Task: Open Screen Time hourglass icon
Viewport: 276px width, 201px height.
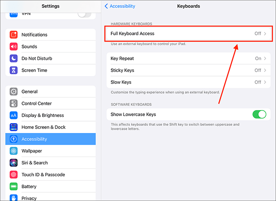Action: pos(14,70)
